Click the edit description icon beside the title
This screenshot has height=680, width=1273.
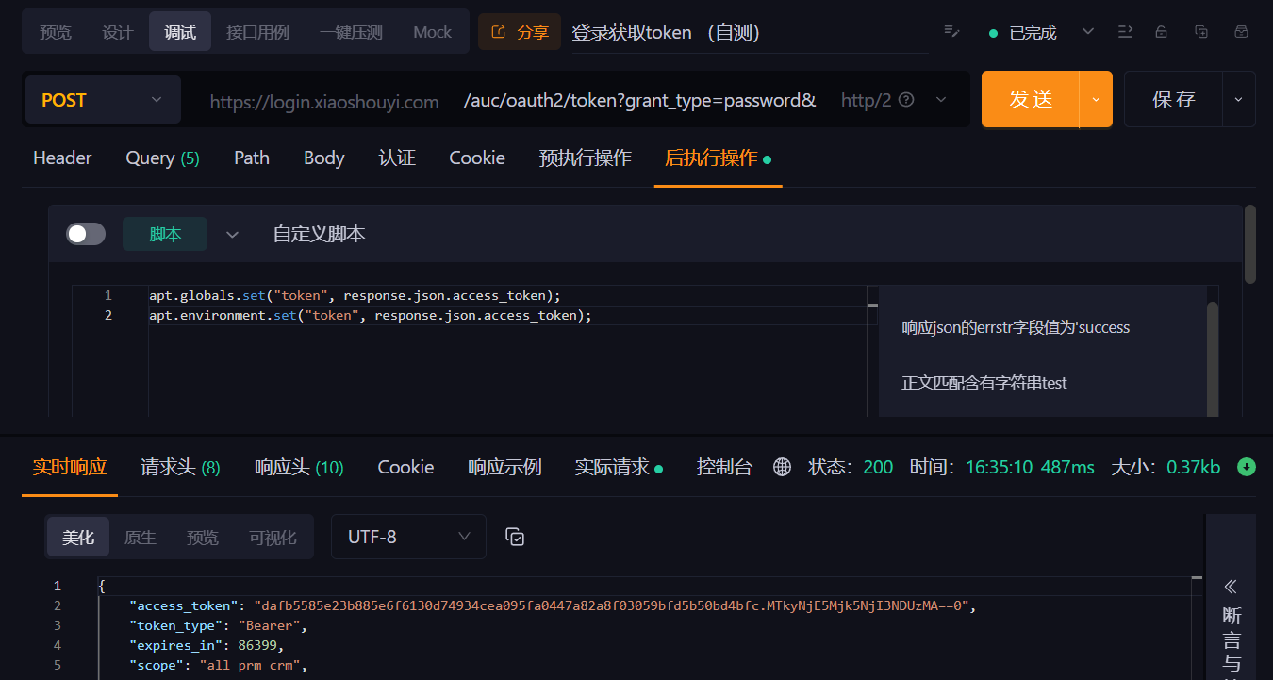coord(951,31)
